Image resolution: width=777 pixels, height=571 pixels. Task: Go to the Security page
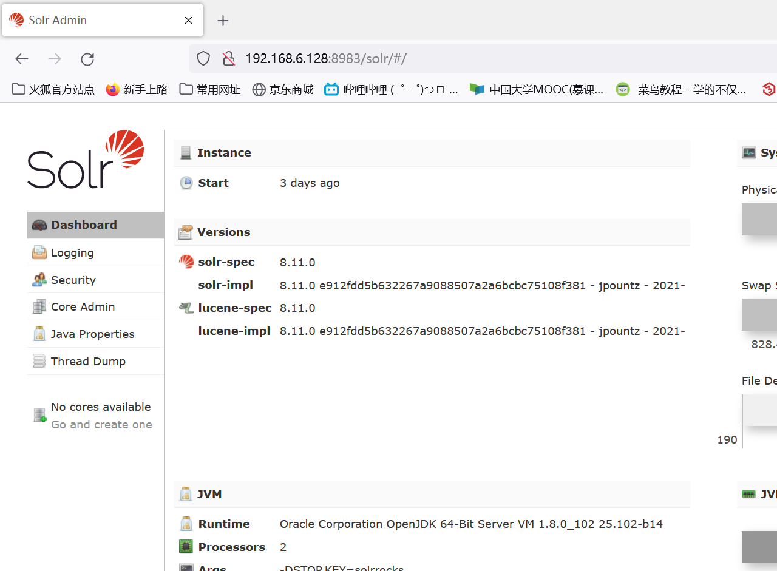[x=95, y=280]
